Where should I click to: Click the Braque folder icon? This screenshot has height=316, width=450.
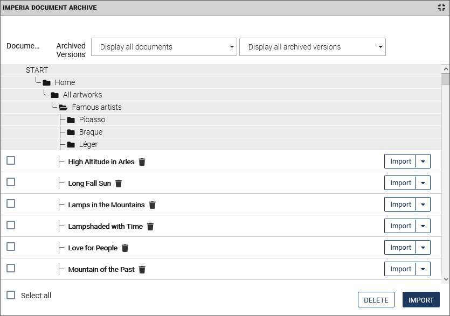71,132
